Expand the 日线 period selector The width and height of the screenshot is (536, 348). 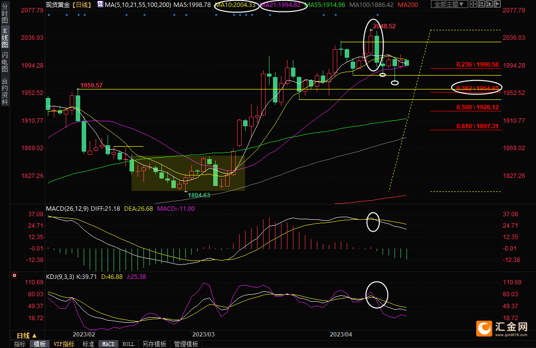pyautogui.click(x=27, y=336)
